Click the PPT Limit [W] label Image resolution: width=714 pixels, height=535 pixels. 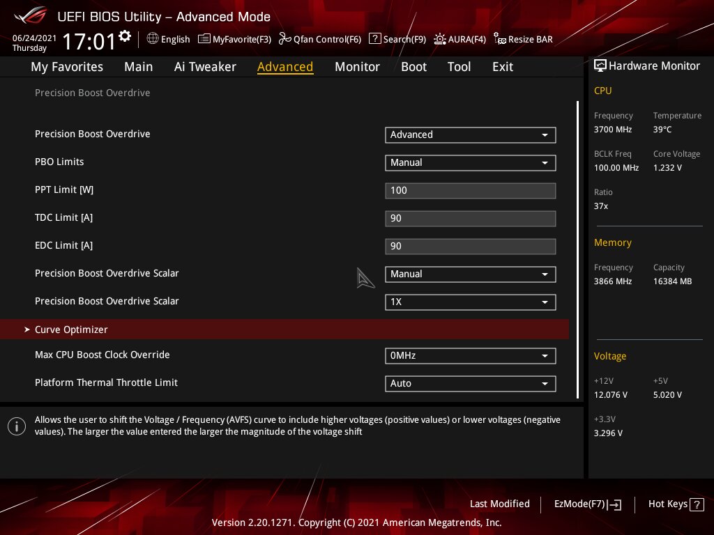(x=64, y=189)
